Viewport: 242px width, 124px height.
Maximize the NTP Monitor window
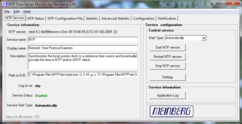tap(222, 3)
